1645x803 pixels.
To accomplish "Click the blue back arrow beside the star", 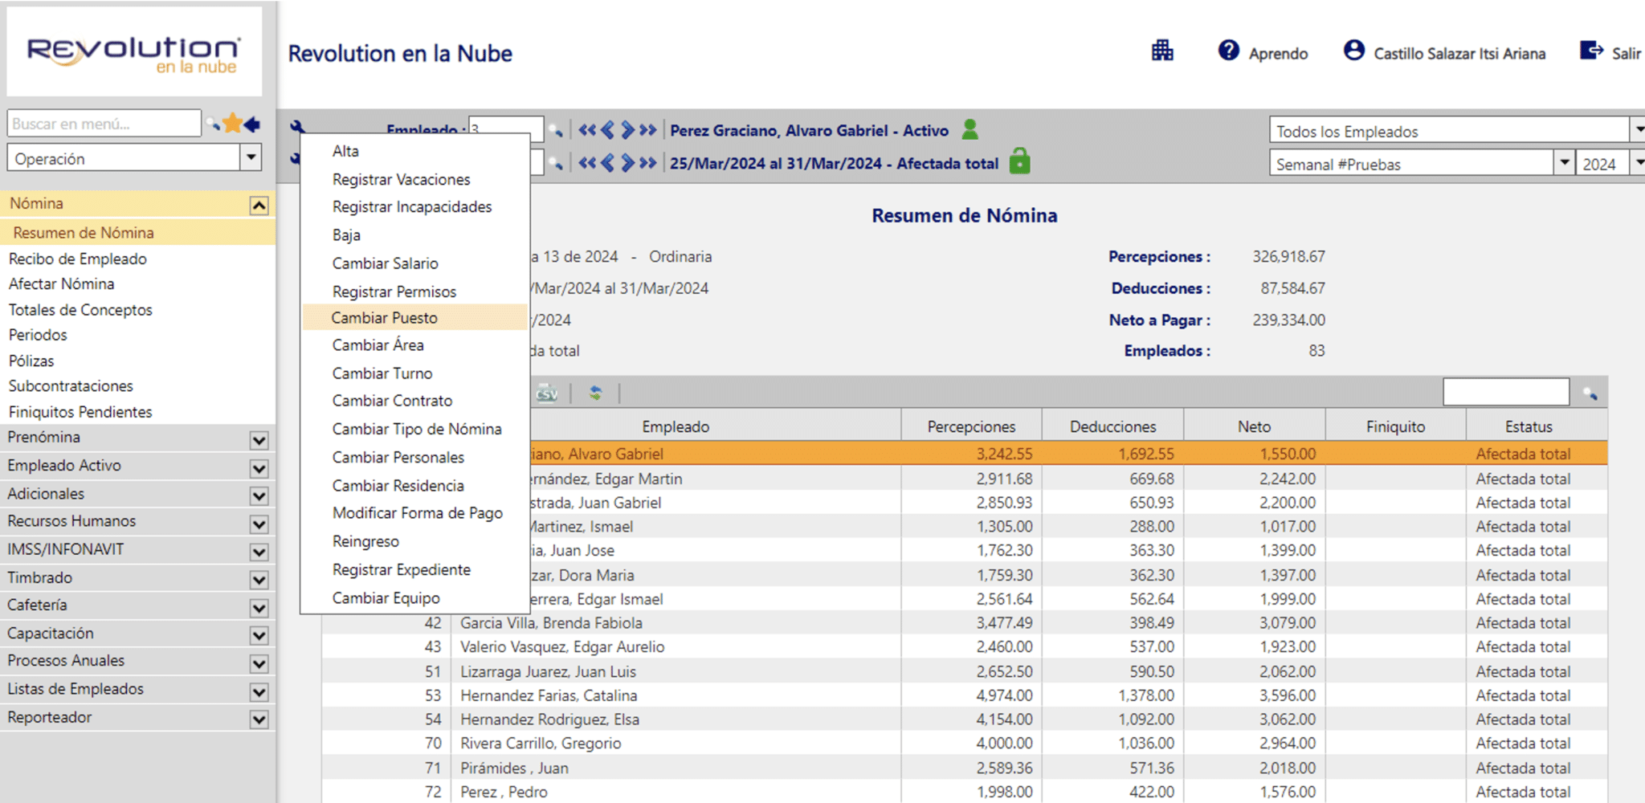I will click(x=252, y=124).
